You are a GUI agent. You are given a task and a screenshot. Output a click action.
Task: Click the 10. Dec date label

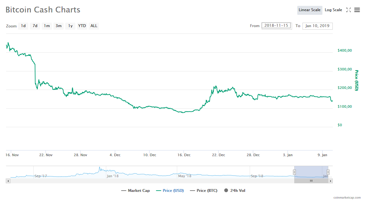point(150,155)
